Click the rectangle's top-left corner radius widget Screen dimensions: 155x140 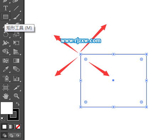[x=86, y=59]
